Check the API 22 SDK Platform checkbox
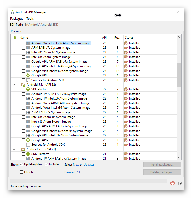The height and width of the screenshot is (198, 192). point(24,90)
